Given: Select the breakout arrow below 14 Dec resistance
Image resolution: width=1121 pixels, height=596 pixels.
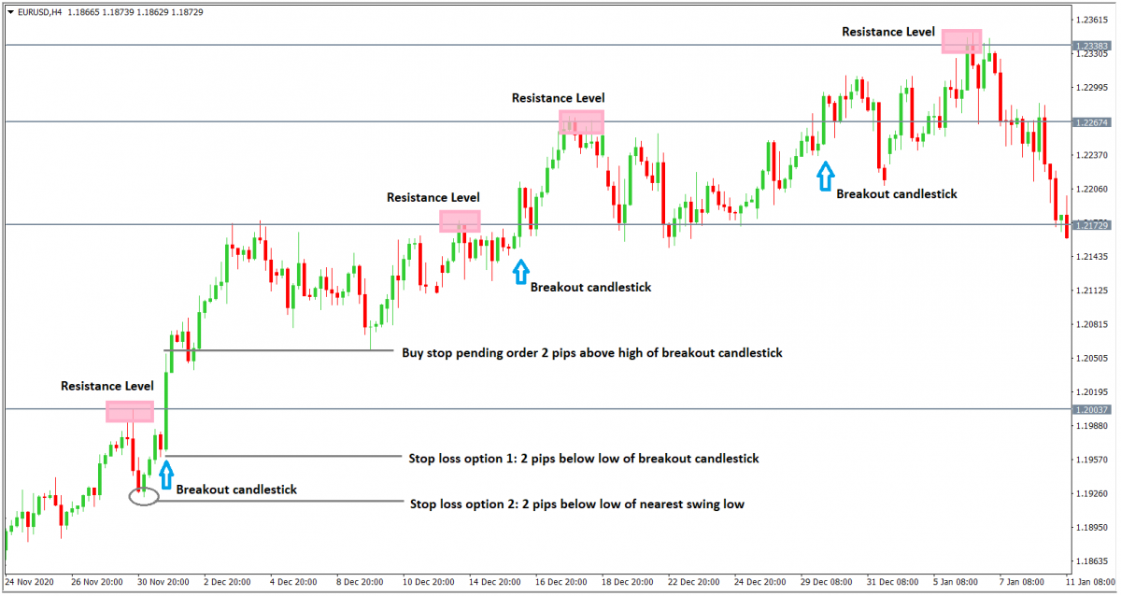Looking at the screenshot, I should point(521,273).
